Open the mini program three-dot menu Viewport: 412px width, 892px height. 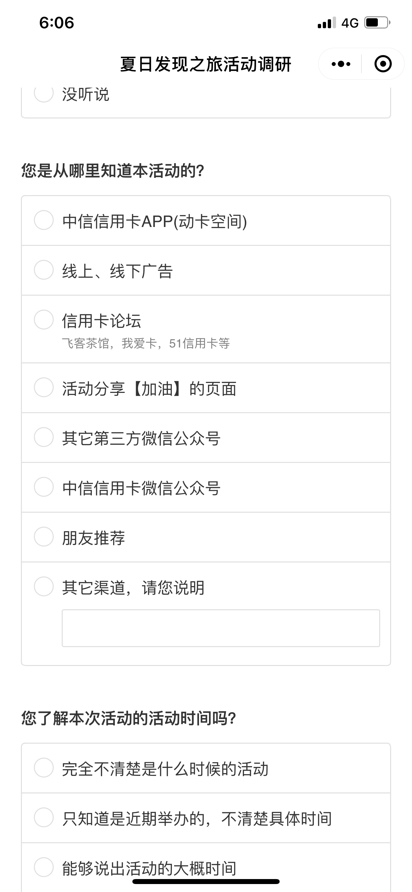[x=341, y=64]
